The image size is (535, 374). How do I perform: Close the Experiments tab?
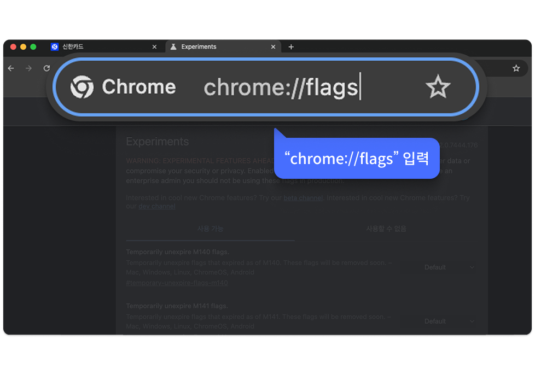point(274,47)
